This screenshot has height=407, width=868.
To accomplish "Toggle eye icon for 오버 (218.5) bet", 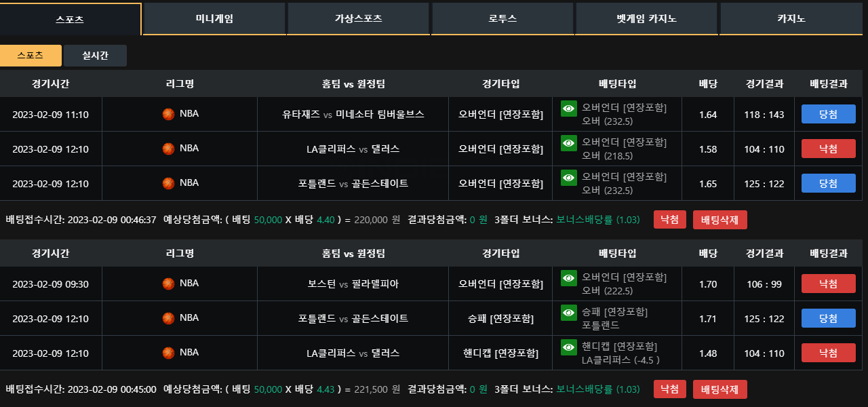I will (569, 143).
